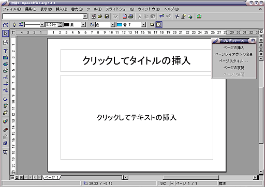Click the line width spinner arrows
The width and height of the screenshot is (265, 187).
pos(60,25)
